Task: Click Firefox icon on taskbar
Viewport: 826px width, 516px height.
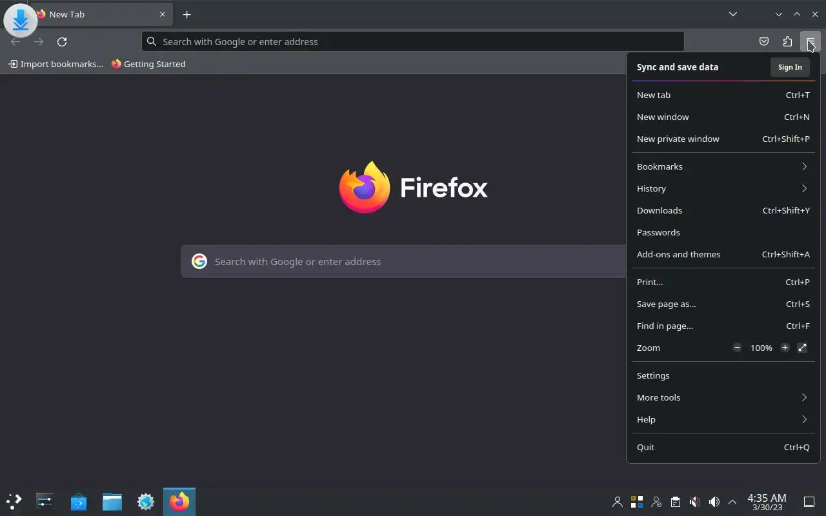Action: 179,501
